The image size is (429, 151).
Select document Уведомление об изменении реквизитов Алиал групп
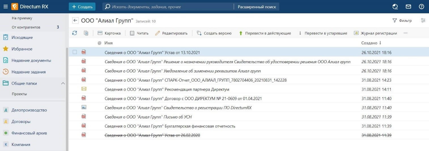[x=182, y=71]
